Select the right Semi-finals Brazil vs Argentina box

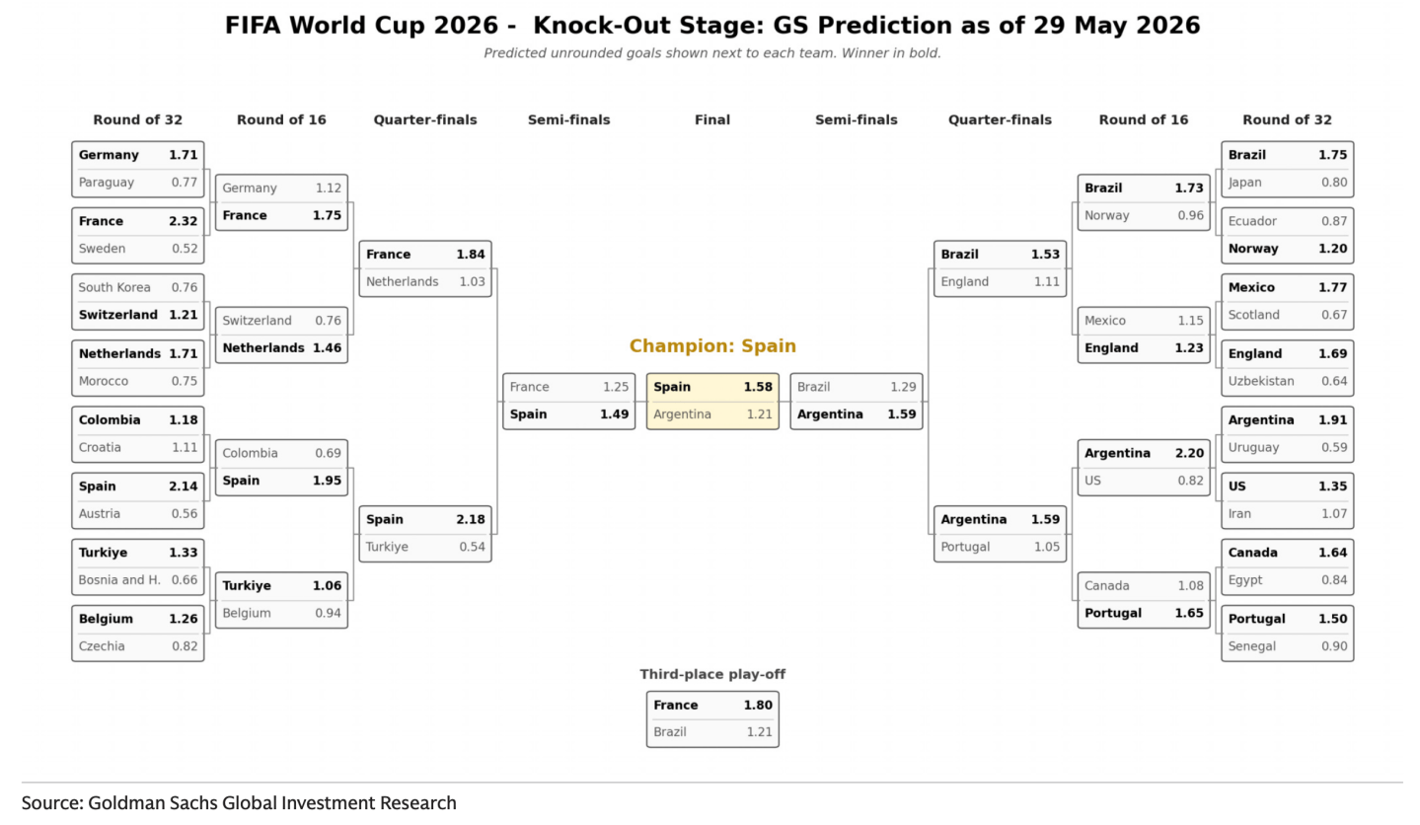point(857,401)
